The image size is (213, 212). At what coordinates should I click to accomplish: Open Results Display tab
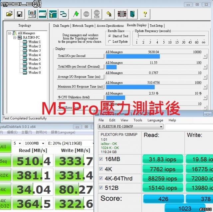pos(137,25)
